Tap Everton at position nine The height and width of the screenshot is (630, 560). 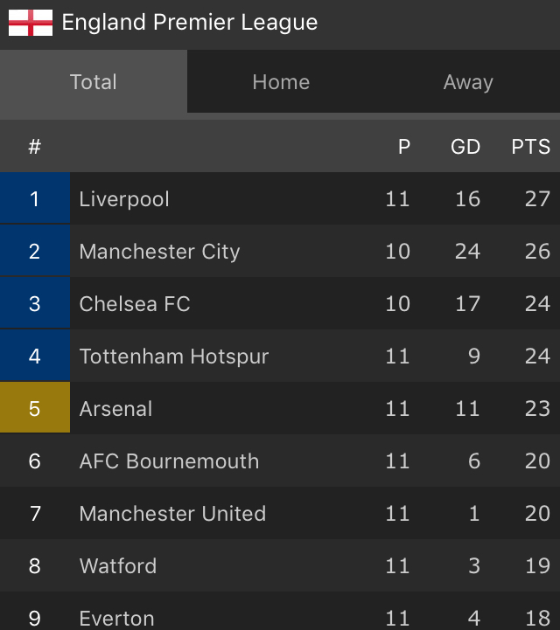pyautogui.click(x=117, y=618)
